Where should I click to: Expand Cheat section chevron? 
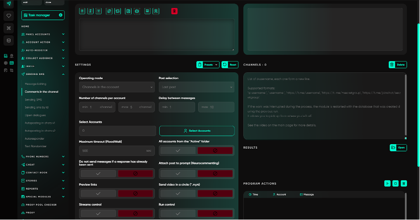pos(63,165)
